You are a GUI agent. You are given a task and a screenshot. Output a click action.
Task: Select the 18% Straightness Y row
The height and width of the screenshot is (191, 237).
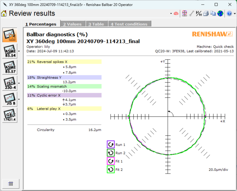point(64,78)
